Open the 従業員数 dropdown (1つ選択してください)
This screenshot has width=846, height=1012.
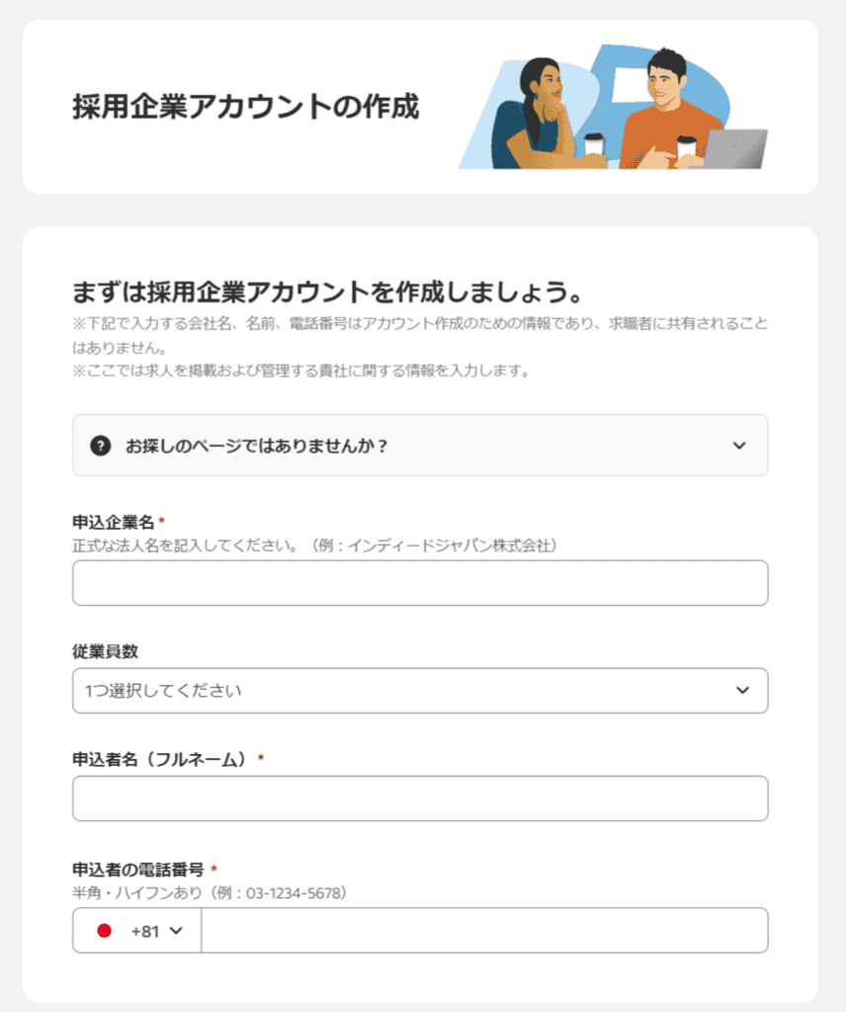point(420,691)
